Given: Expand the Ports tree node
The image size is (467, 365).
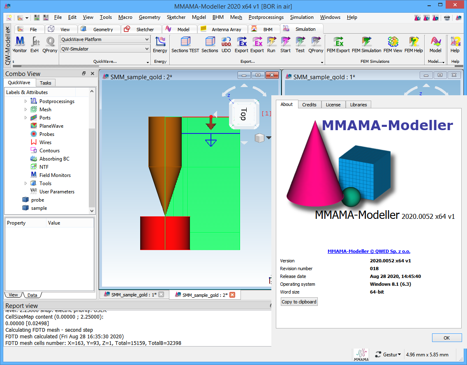Looking at the screenshot, I should coord(25,118).
